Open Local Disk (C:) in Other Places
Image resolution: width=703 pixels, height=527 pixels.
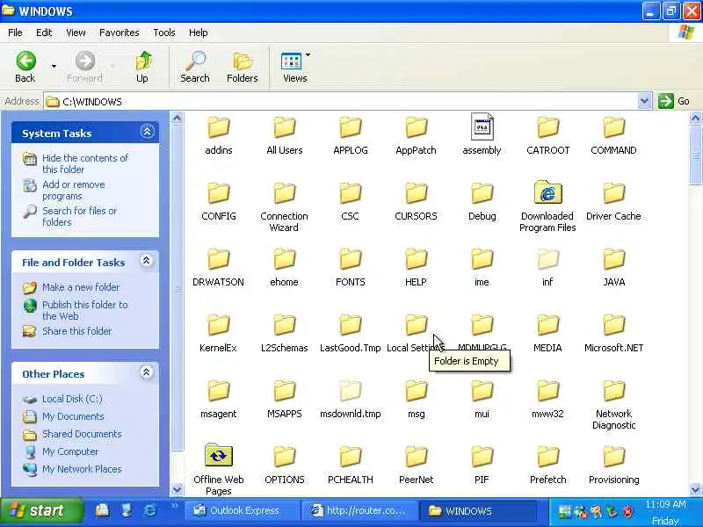(72, 399)
